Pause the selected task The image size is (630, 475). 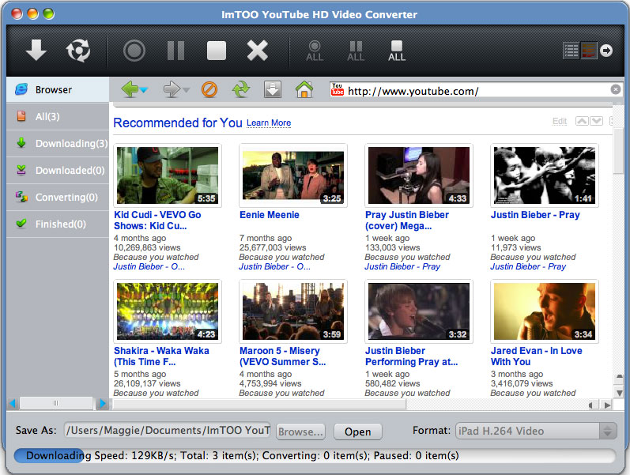[175, 51]
